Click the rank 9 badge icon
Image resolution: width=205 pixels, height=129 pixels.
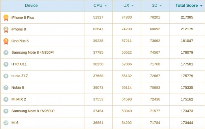click(x=6, y=111)
